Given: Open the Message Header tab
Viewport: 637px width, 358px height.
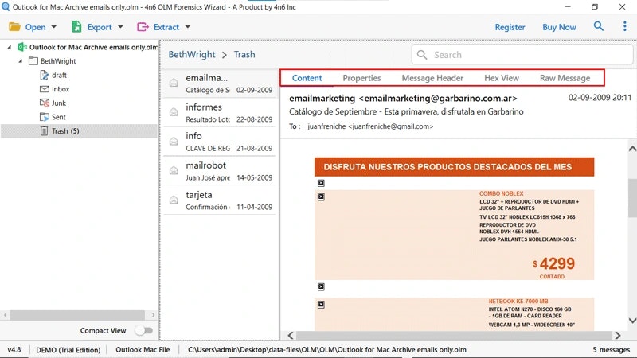Looking at the screenshot, I should 432,78.
